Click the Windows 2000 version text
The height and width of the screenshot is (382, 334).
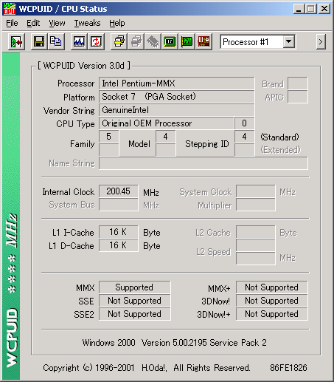[x=174, y=343]
